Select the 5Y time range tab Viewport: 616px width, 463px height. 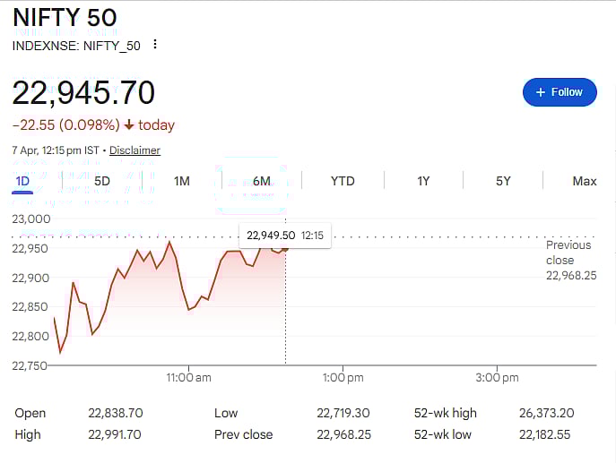tap(503, 181)
